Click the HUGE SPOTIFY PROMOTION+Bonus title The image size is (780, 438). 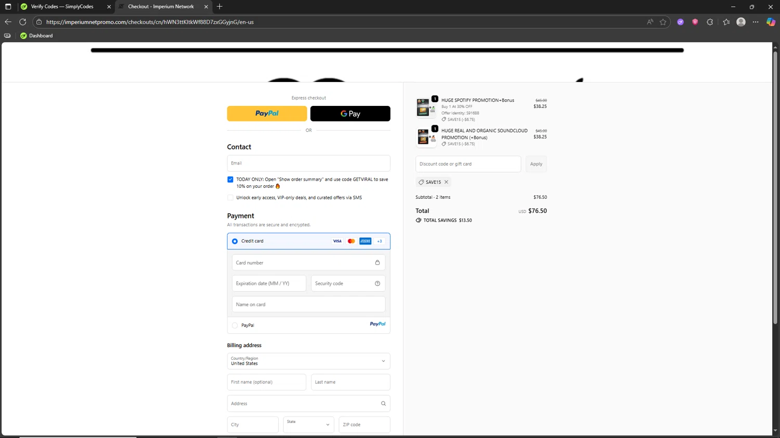pos(477,100)
